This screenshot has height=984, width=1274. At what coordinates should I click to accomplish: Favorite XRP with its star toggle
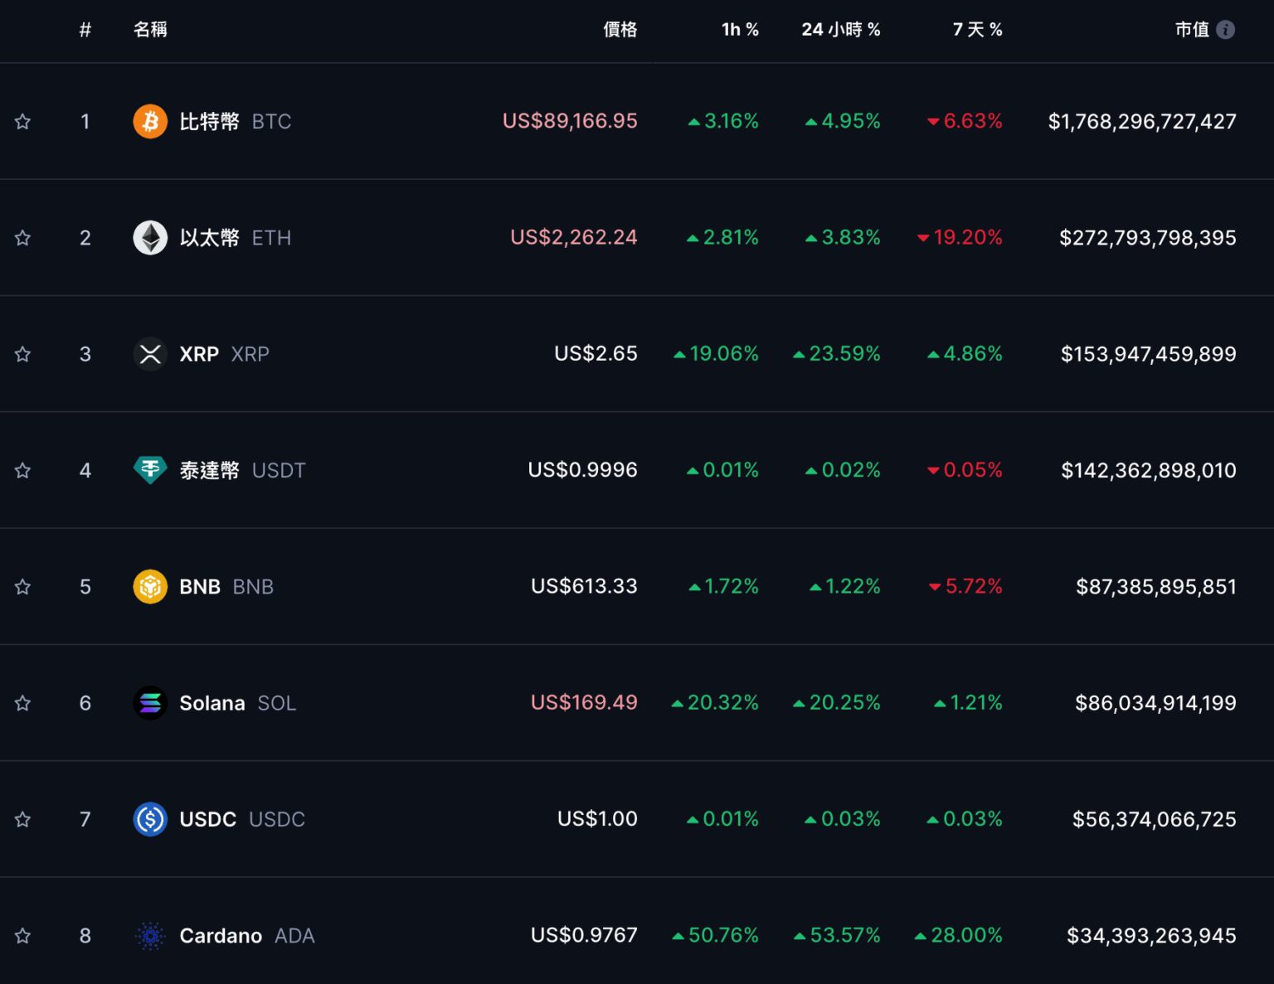pos(22,354)
